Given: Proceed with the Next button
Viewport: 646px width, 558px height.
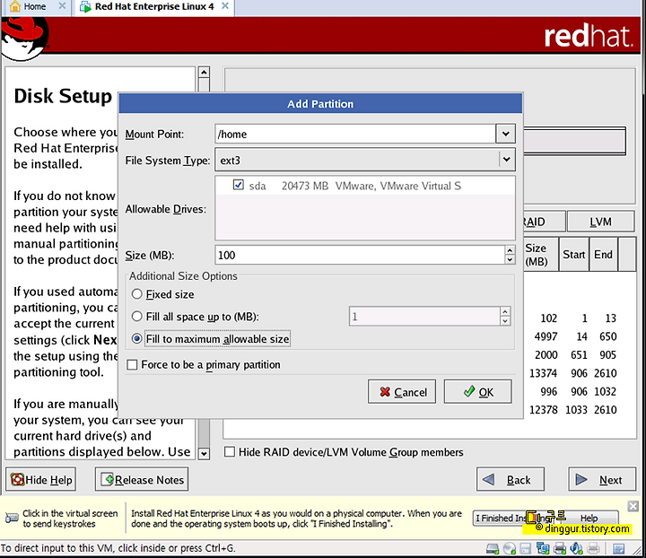Looking at the screenshot, I should pos(602,479).
